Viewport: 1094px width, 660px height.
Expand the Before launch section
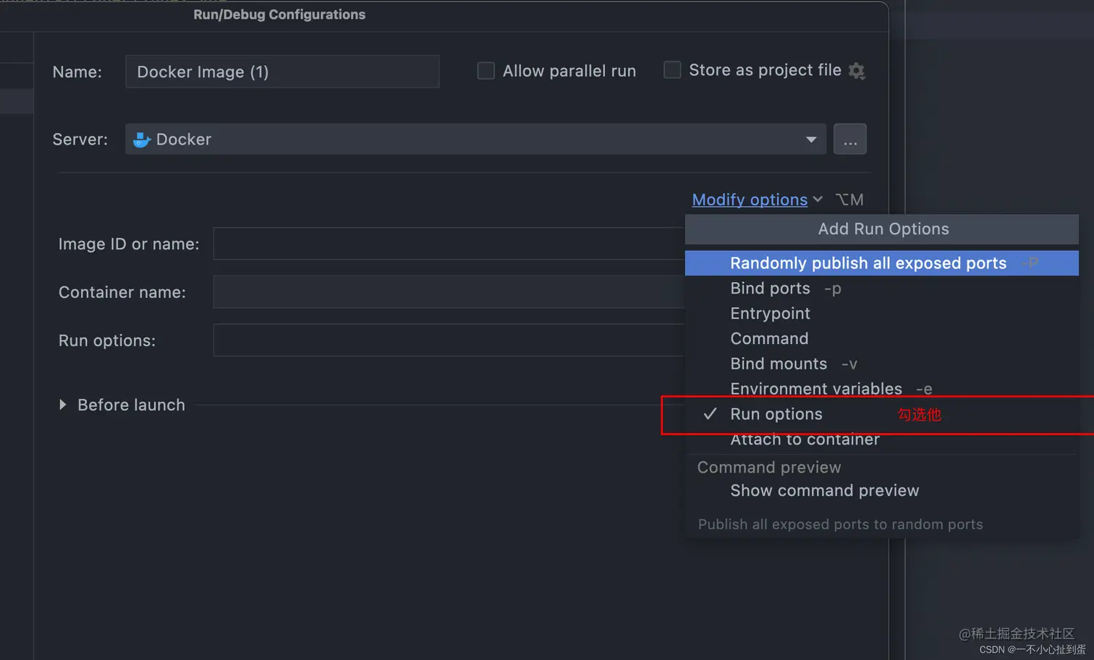point(63,405)
